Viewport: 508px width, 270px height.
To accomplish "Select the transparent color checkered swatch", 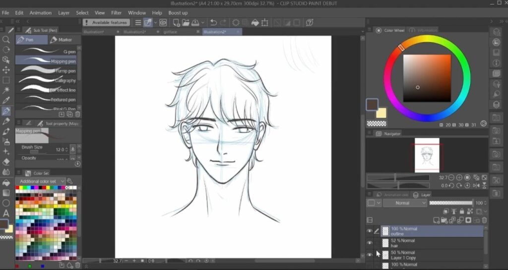I will (377, 123).
